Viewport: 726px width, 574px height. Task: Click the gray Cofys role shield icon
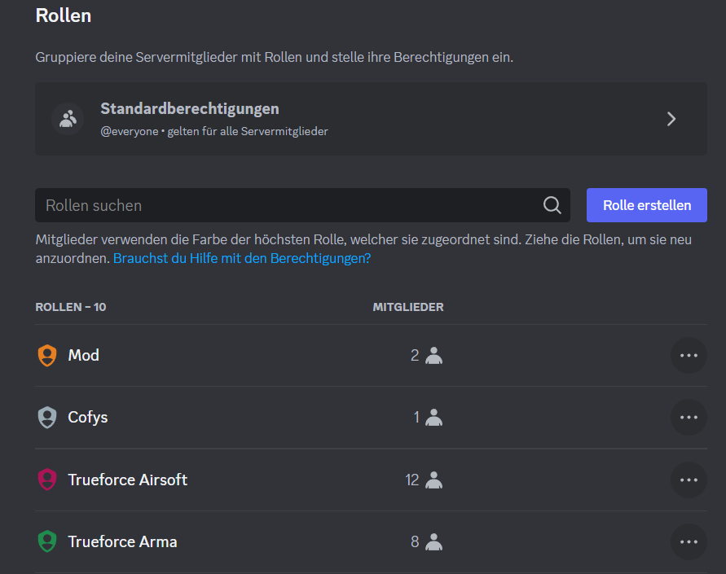point(47,418)
